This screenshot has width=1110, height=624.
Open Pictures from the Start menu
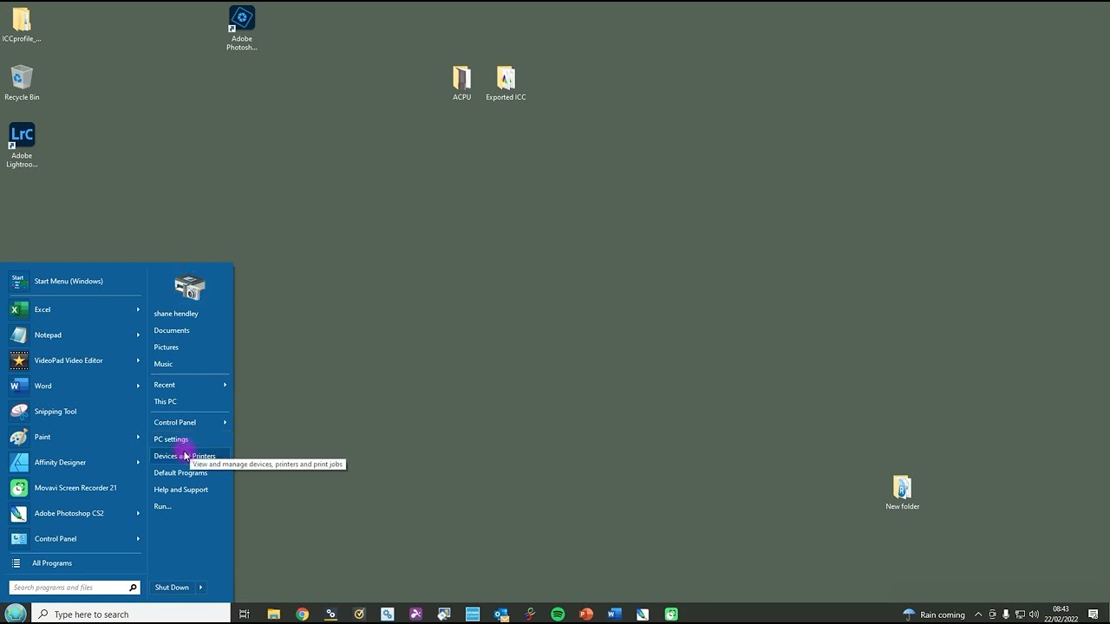[166, 348]
